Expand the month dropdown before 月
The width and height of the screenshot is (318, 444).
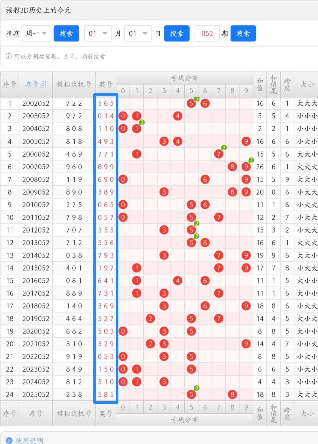98,34
